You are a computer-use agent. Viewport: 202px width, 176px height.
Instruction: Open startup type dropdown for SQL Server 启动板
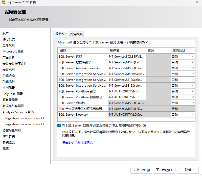tap(193, 103)
